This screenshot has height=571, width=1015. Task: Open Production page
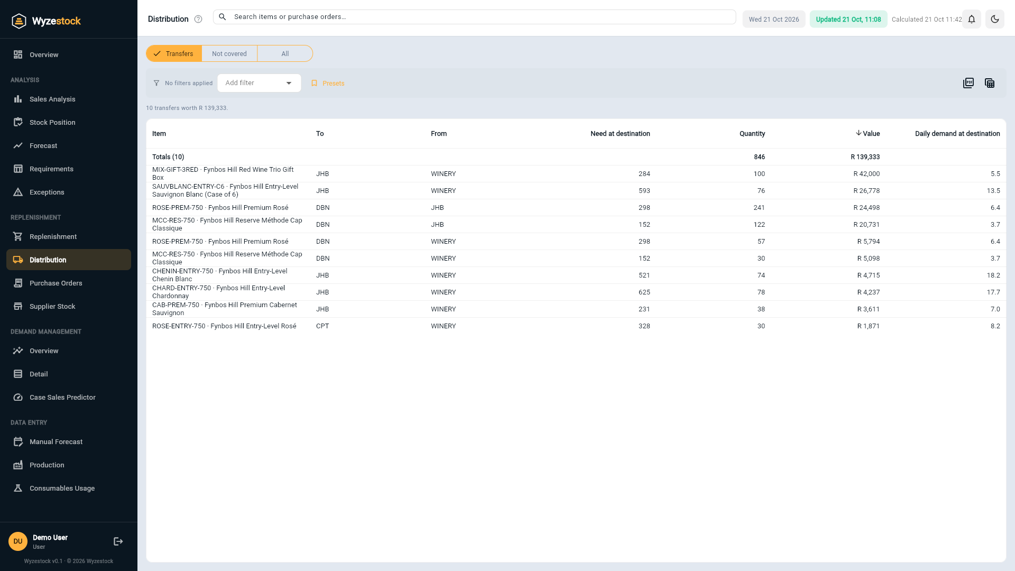(69, 465)
